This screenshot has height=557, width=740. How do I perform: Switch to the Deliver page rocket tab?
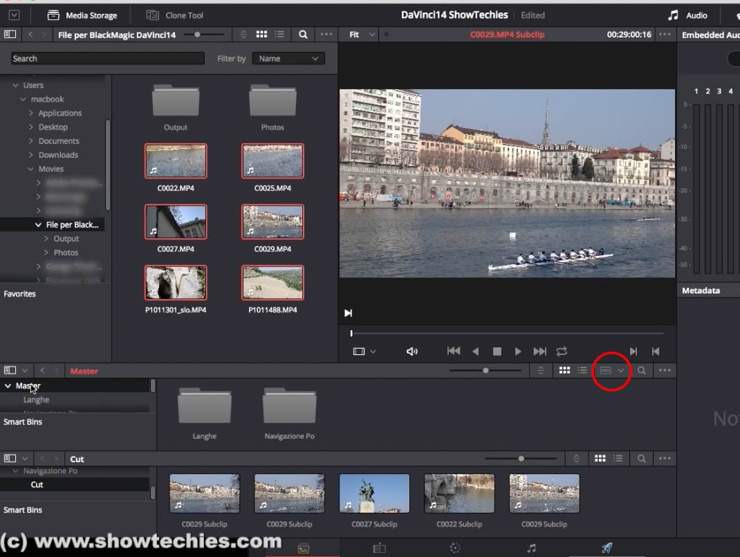[607, 548]
